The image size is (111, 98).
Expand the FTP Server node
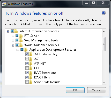(13, 36)
